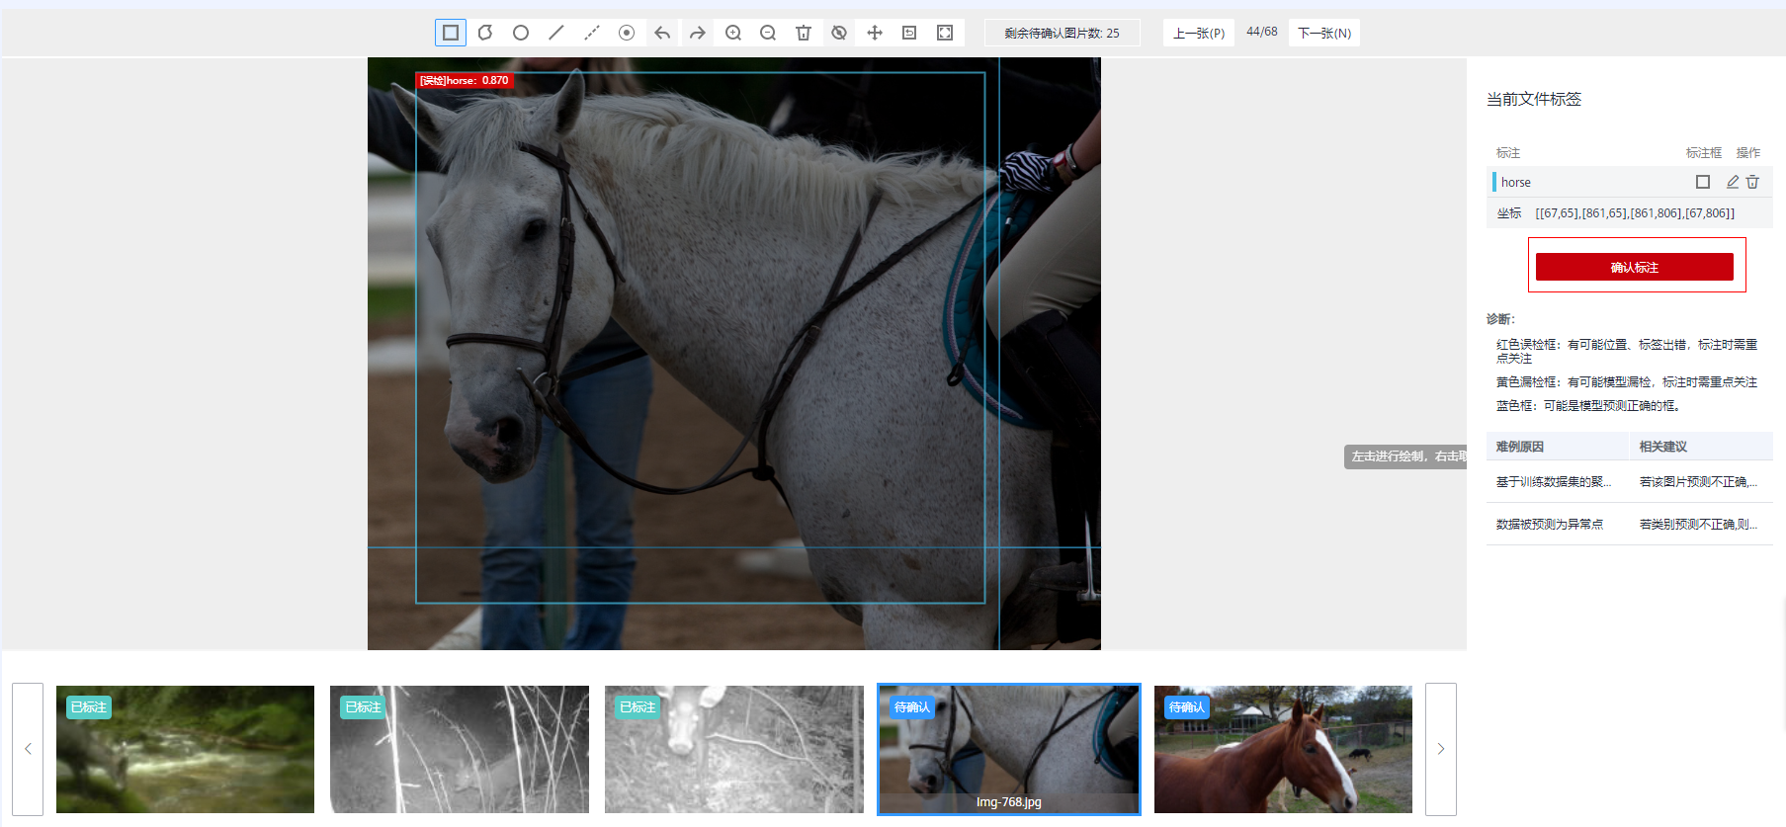The height and width of the screenshot is (827, 1786).
Task: Select the point annotation tool
Action: point(627,33)
